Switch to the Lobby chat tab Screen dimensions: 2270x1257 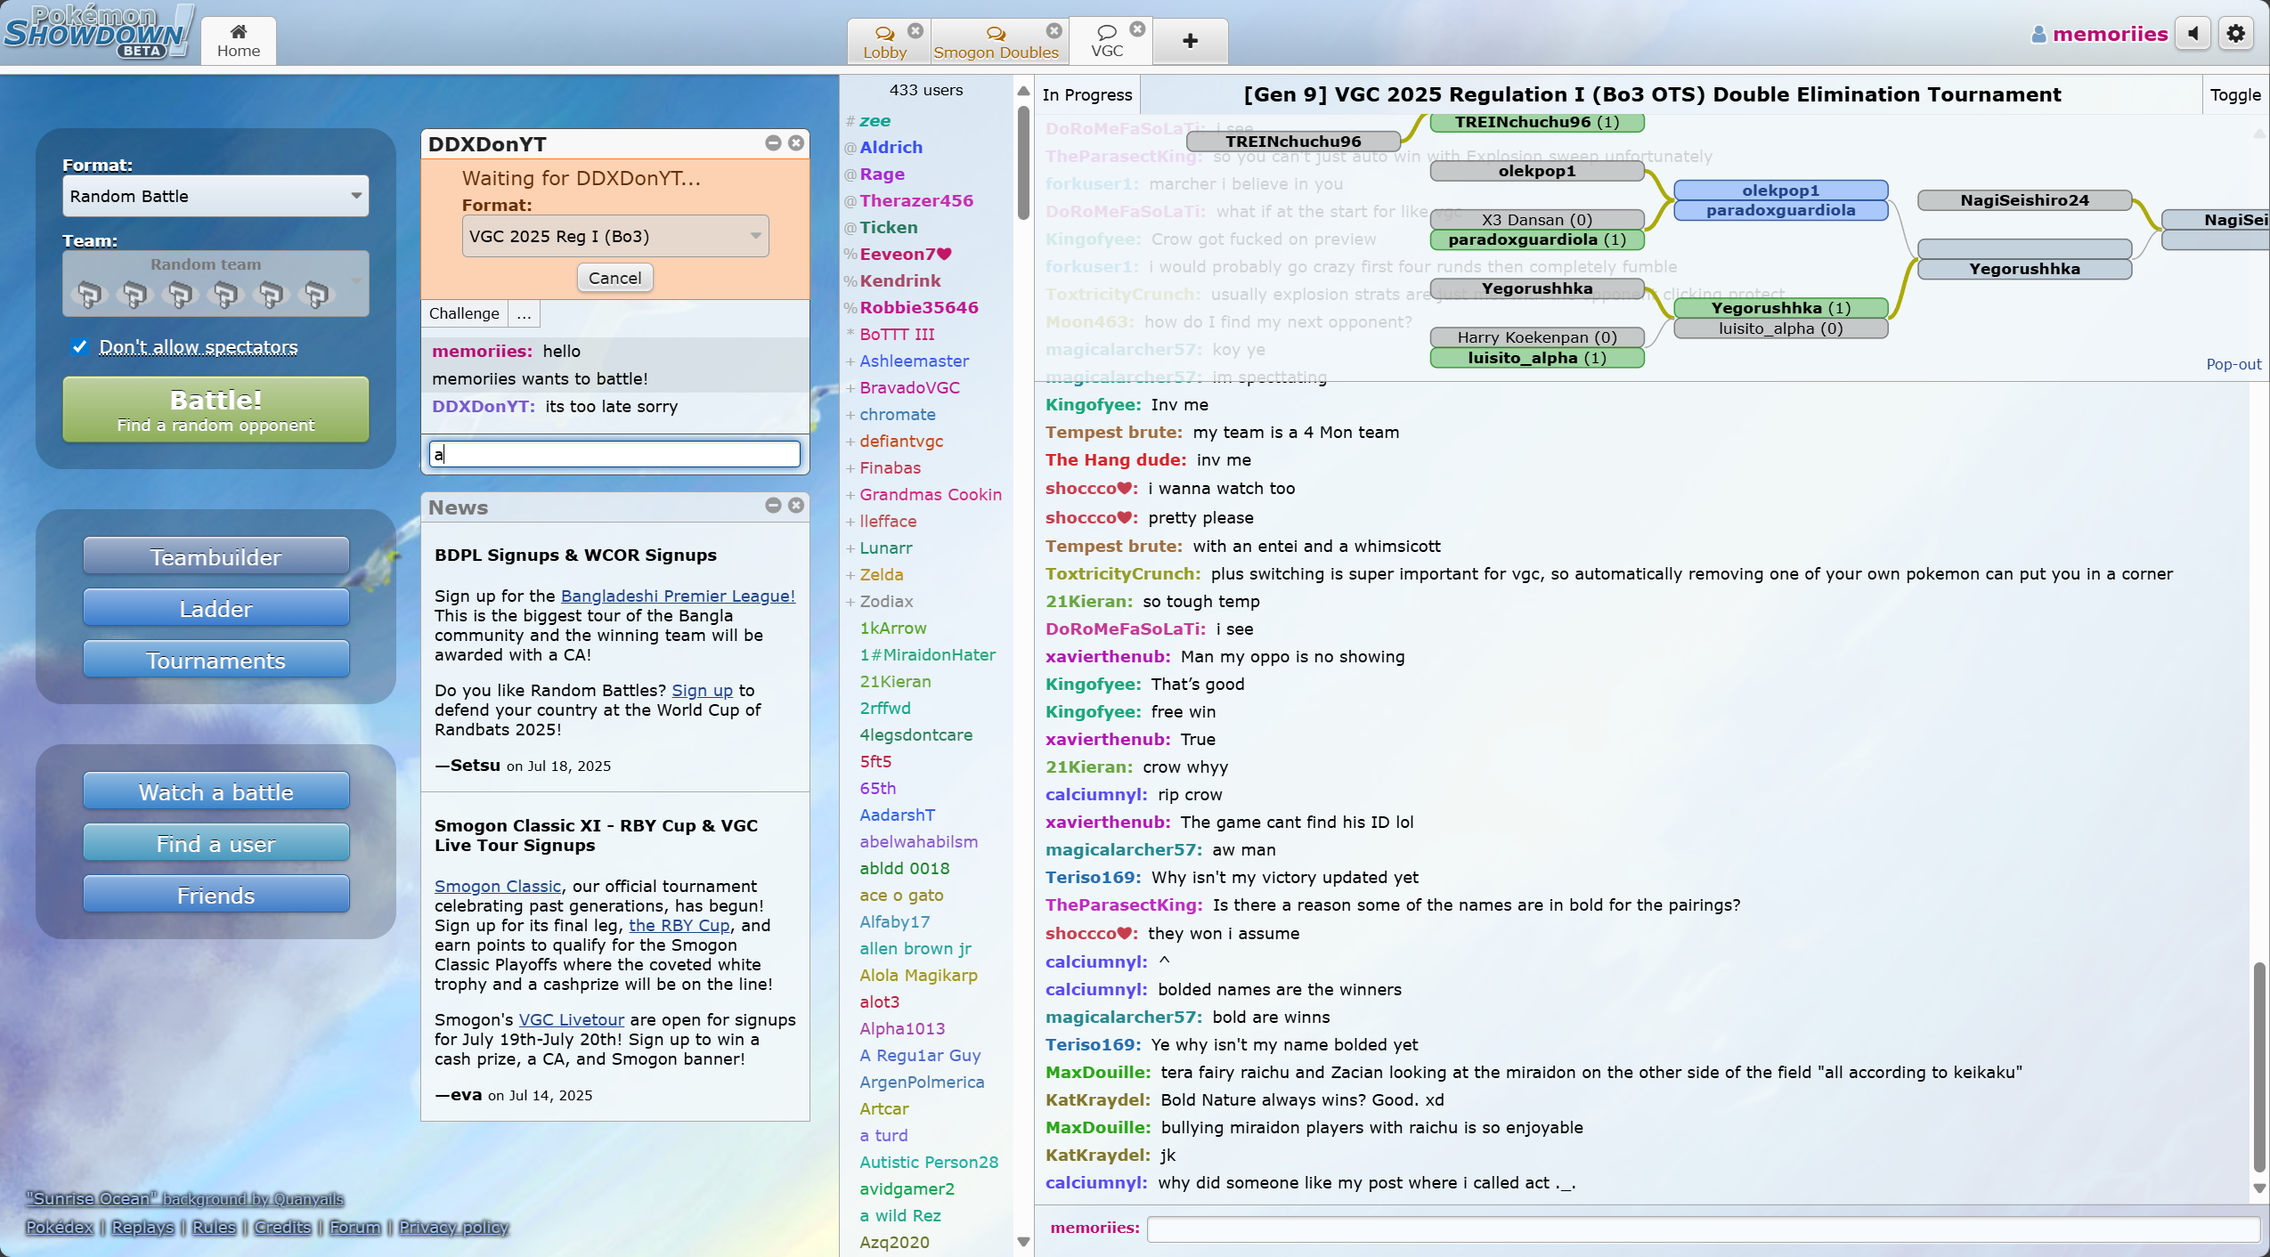coord(884,42)
